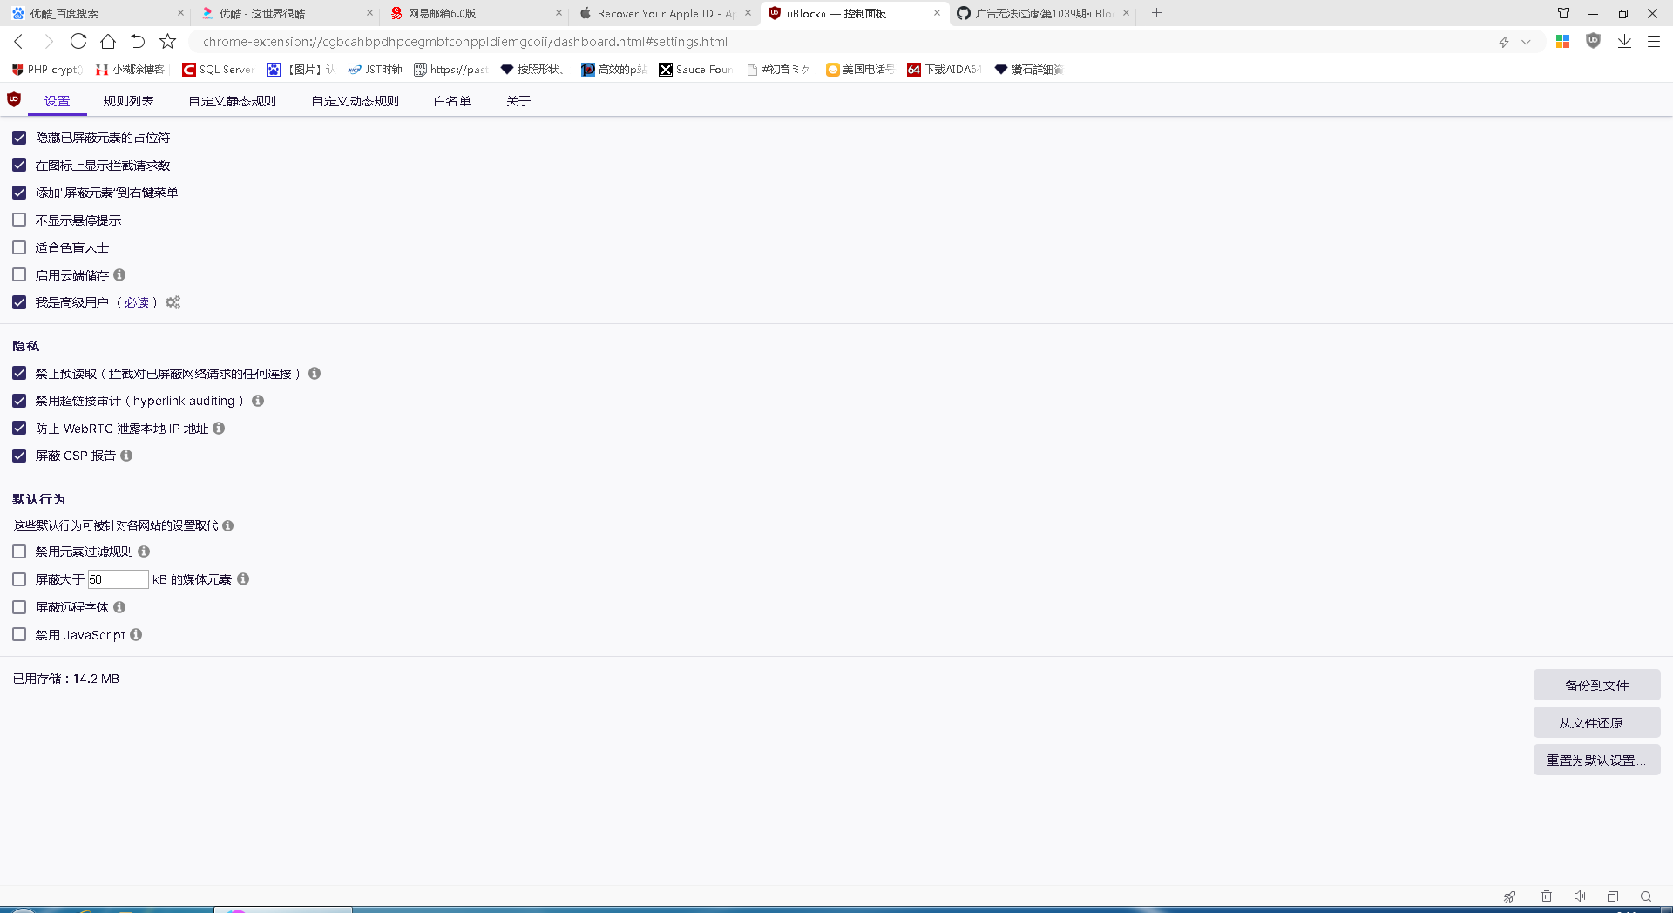Viewport: 1673px width, 913px height.
Task: Switch to the 白名单 tab
Action: point(451,101)
